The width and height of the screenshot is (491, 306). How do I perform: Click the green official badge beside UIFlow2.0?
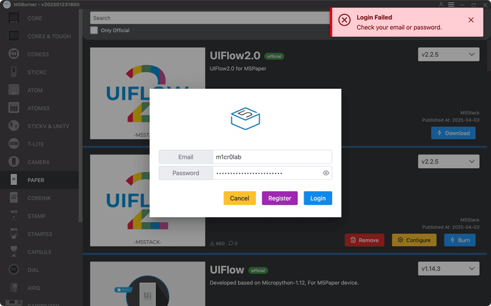275,57
